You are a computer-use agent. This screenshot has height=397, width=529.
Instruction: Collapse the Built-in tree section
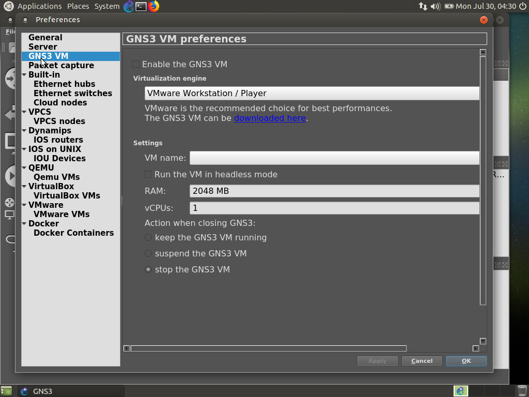(x=24, y=74)
